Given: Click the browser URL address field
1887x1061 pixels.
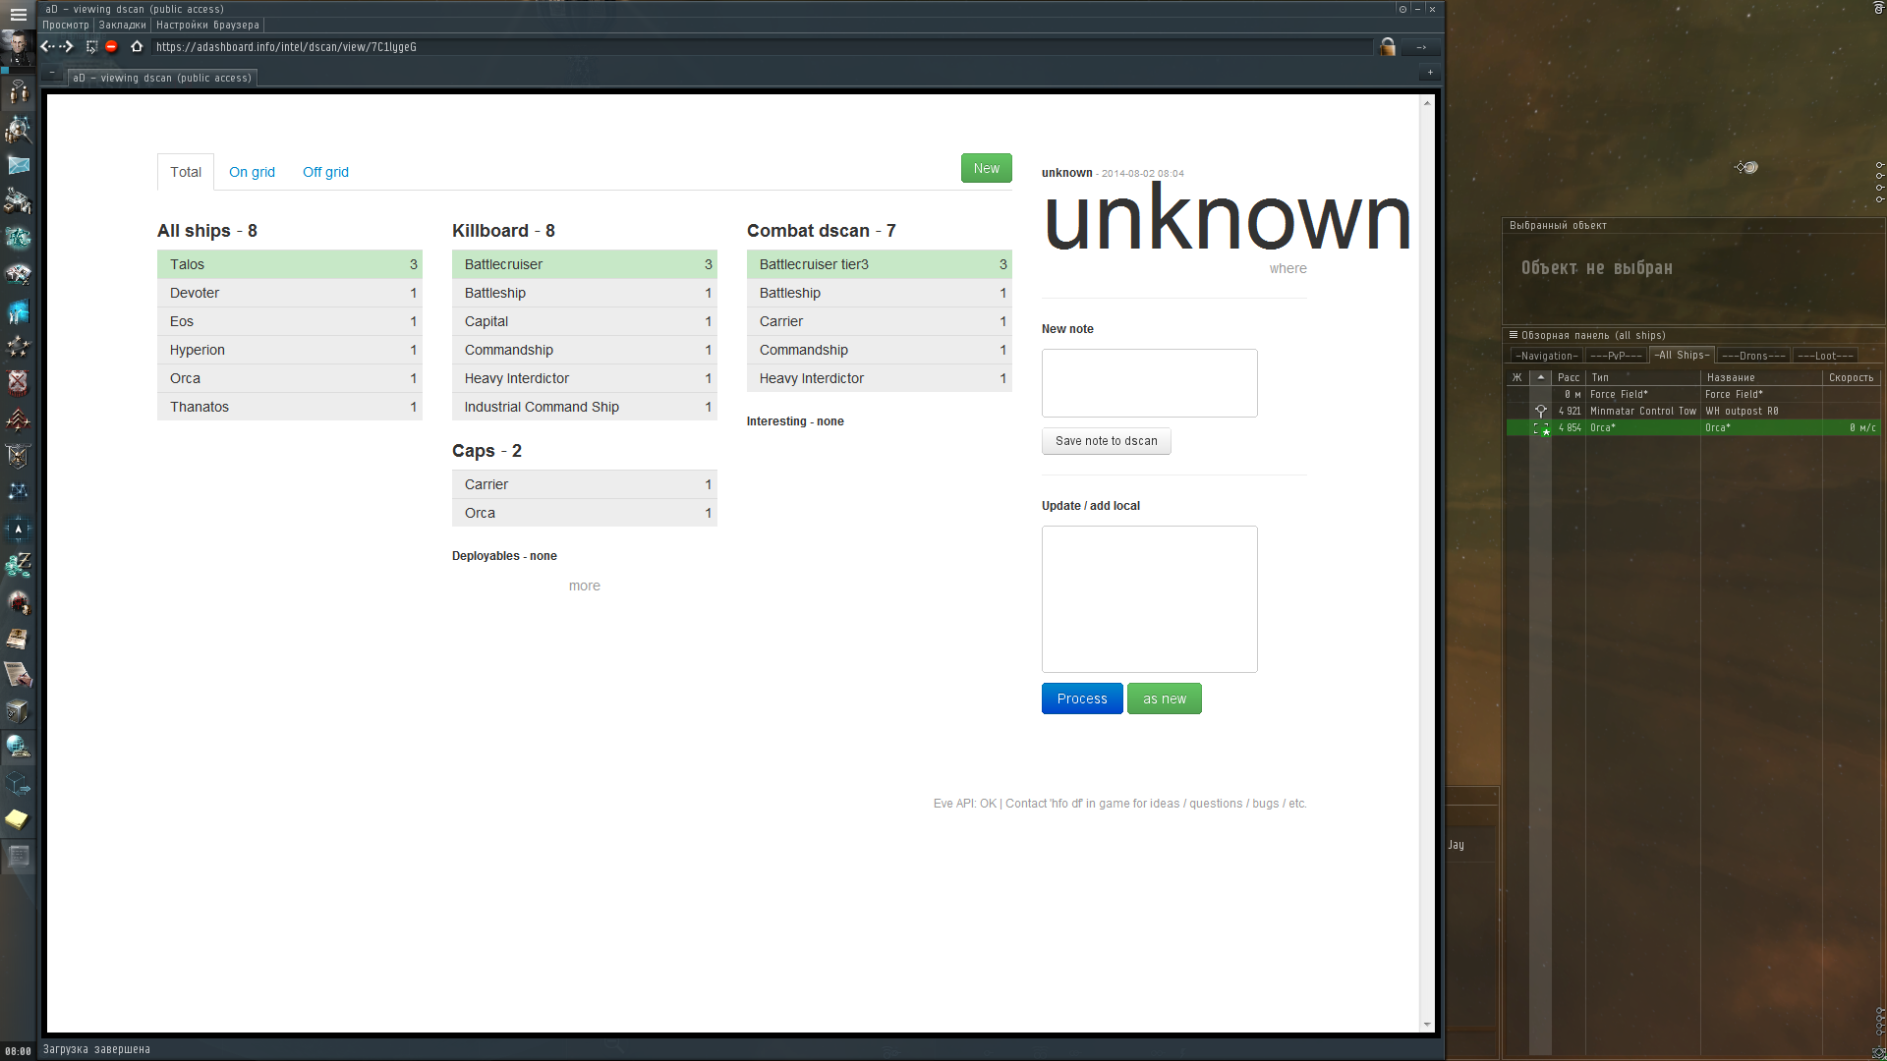Looking at the screenshot, I should click(x=762, y=46).
